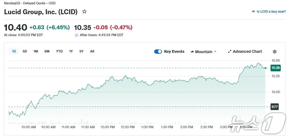Show the 6M chart range

tap(47, 52)
